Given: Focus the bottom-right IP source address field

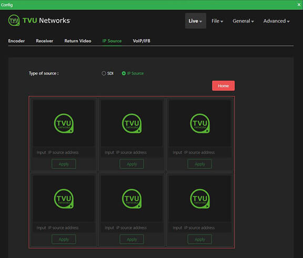Looking at the screenshot, I should click(200, 227).
